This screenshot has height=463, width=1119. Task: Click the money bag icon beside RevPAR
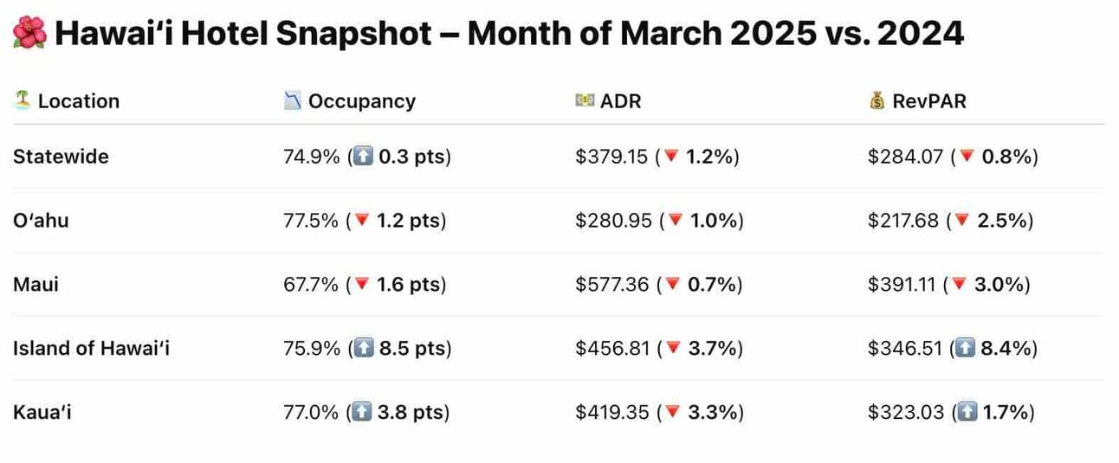point(876,101)
